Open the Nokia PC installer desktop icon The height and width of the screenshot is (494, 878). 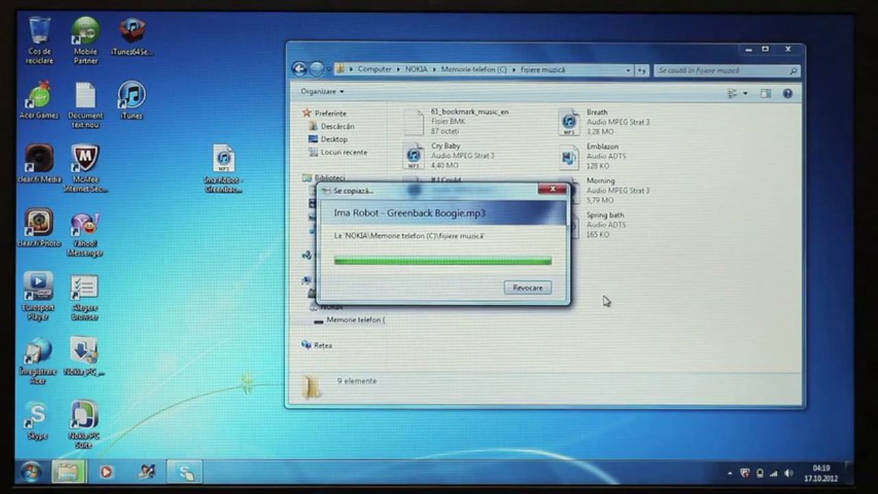point(84,355)
